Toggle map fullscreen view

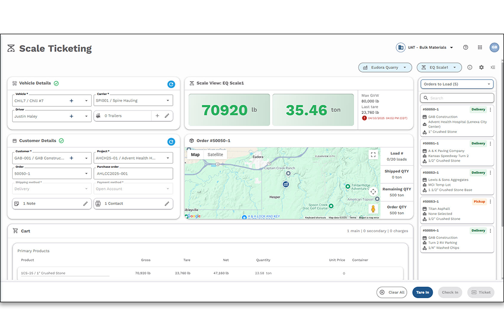tap(373, 155)
